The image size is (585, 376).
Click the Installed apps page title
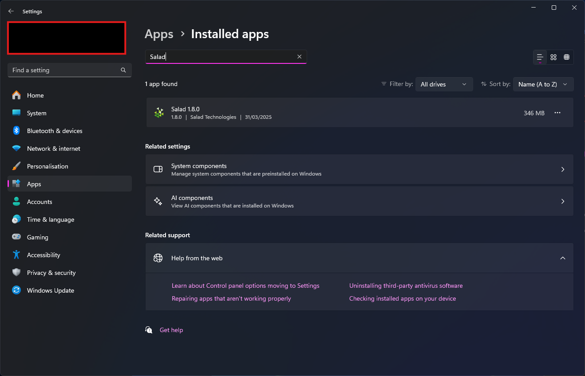(x=230, y=34)
